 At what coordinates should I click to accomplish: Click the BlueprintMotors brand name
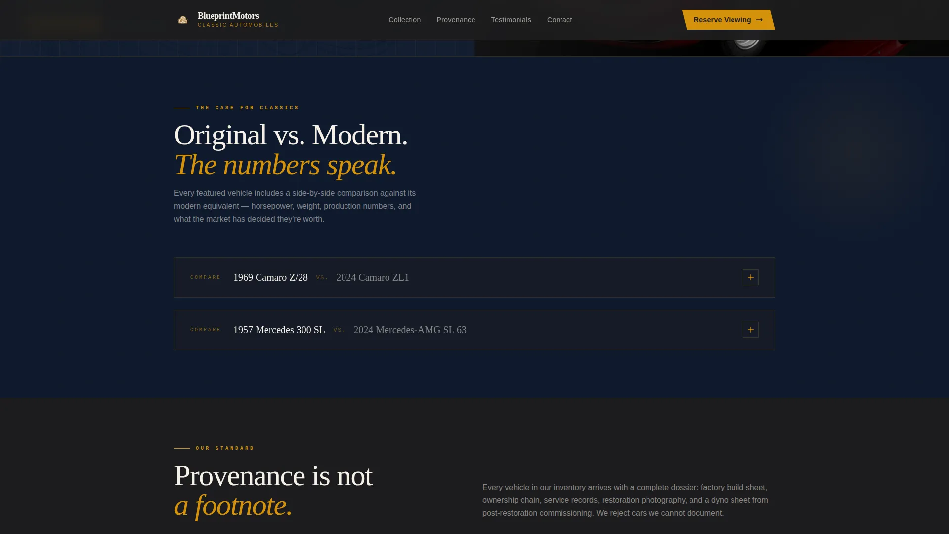(x=228, y=16)
